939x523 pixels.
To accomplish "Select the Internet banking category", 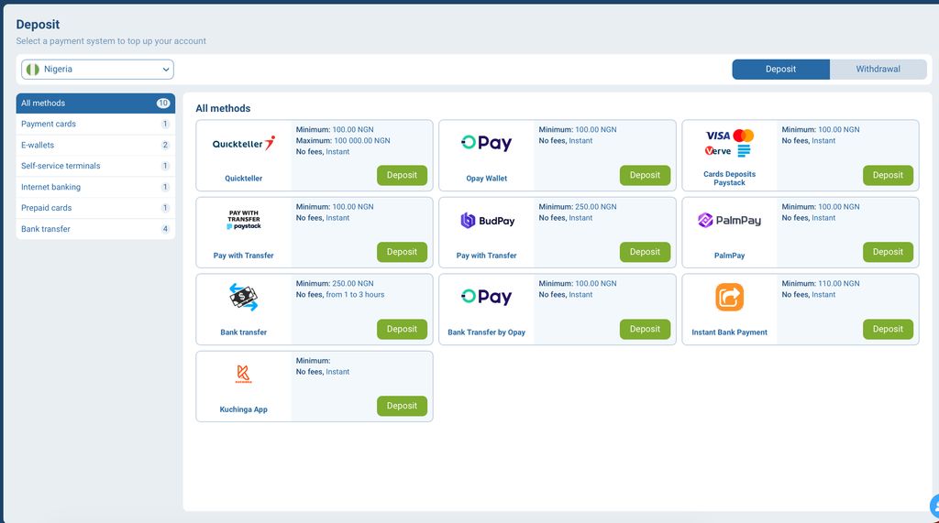I will pos(95,187).
